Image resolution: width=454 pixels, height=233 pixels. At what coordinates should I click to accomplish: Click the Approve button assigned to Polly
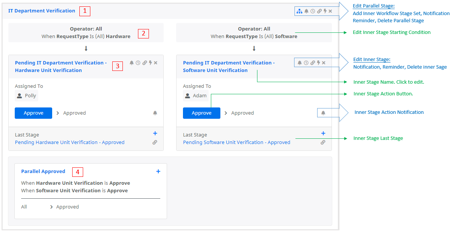click(x=33, y=113)
